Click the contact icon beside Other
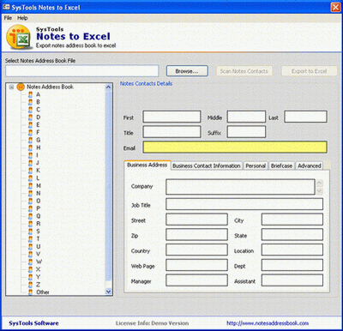Image resolution: width=343 pixels, height=331 pixels. point(30,292)
